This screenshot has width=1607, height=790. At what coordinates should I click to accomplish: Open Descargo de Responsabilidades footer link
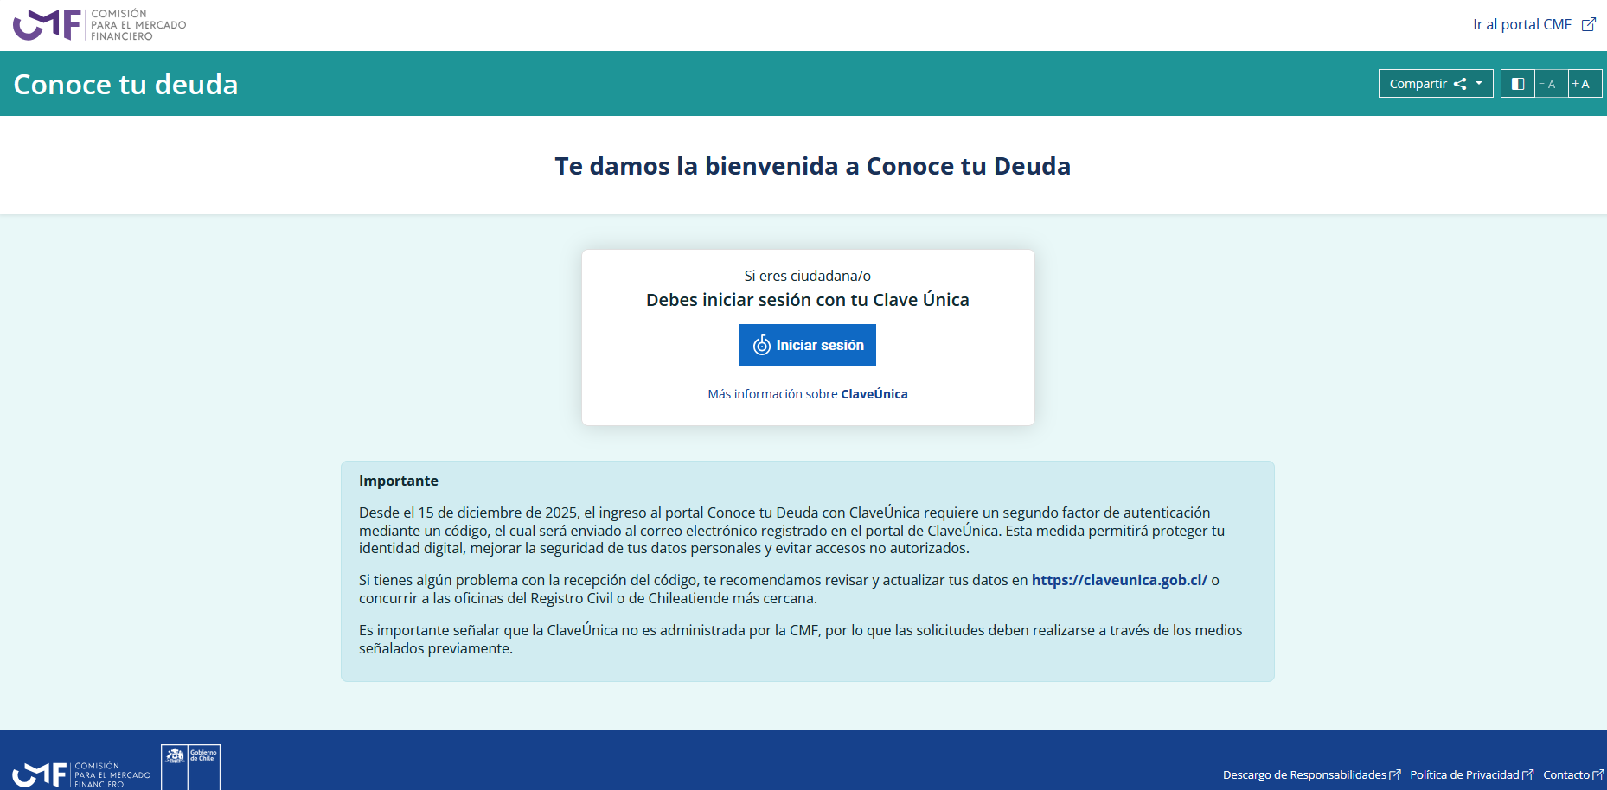tap(1311, 775)
